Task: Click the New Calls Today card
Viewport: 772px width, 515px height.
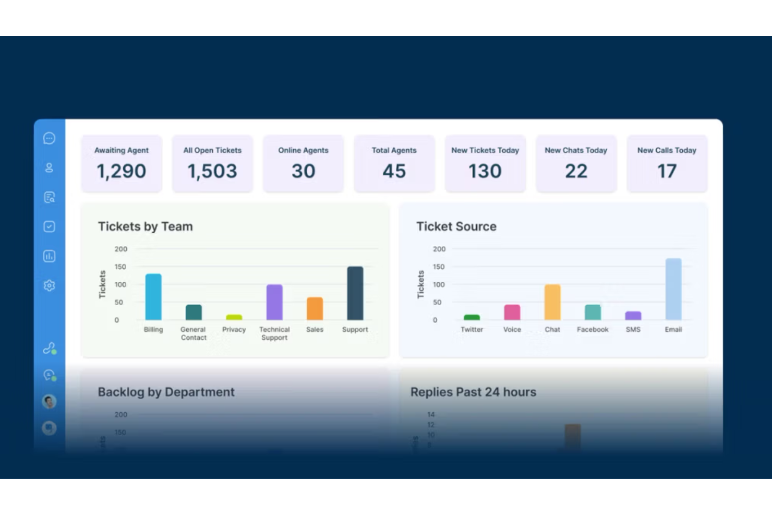Action: click(667, 163)
